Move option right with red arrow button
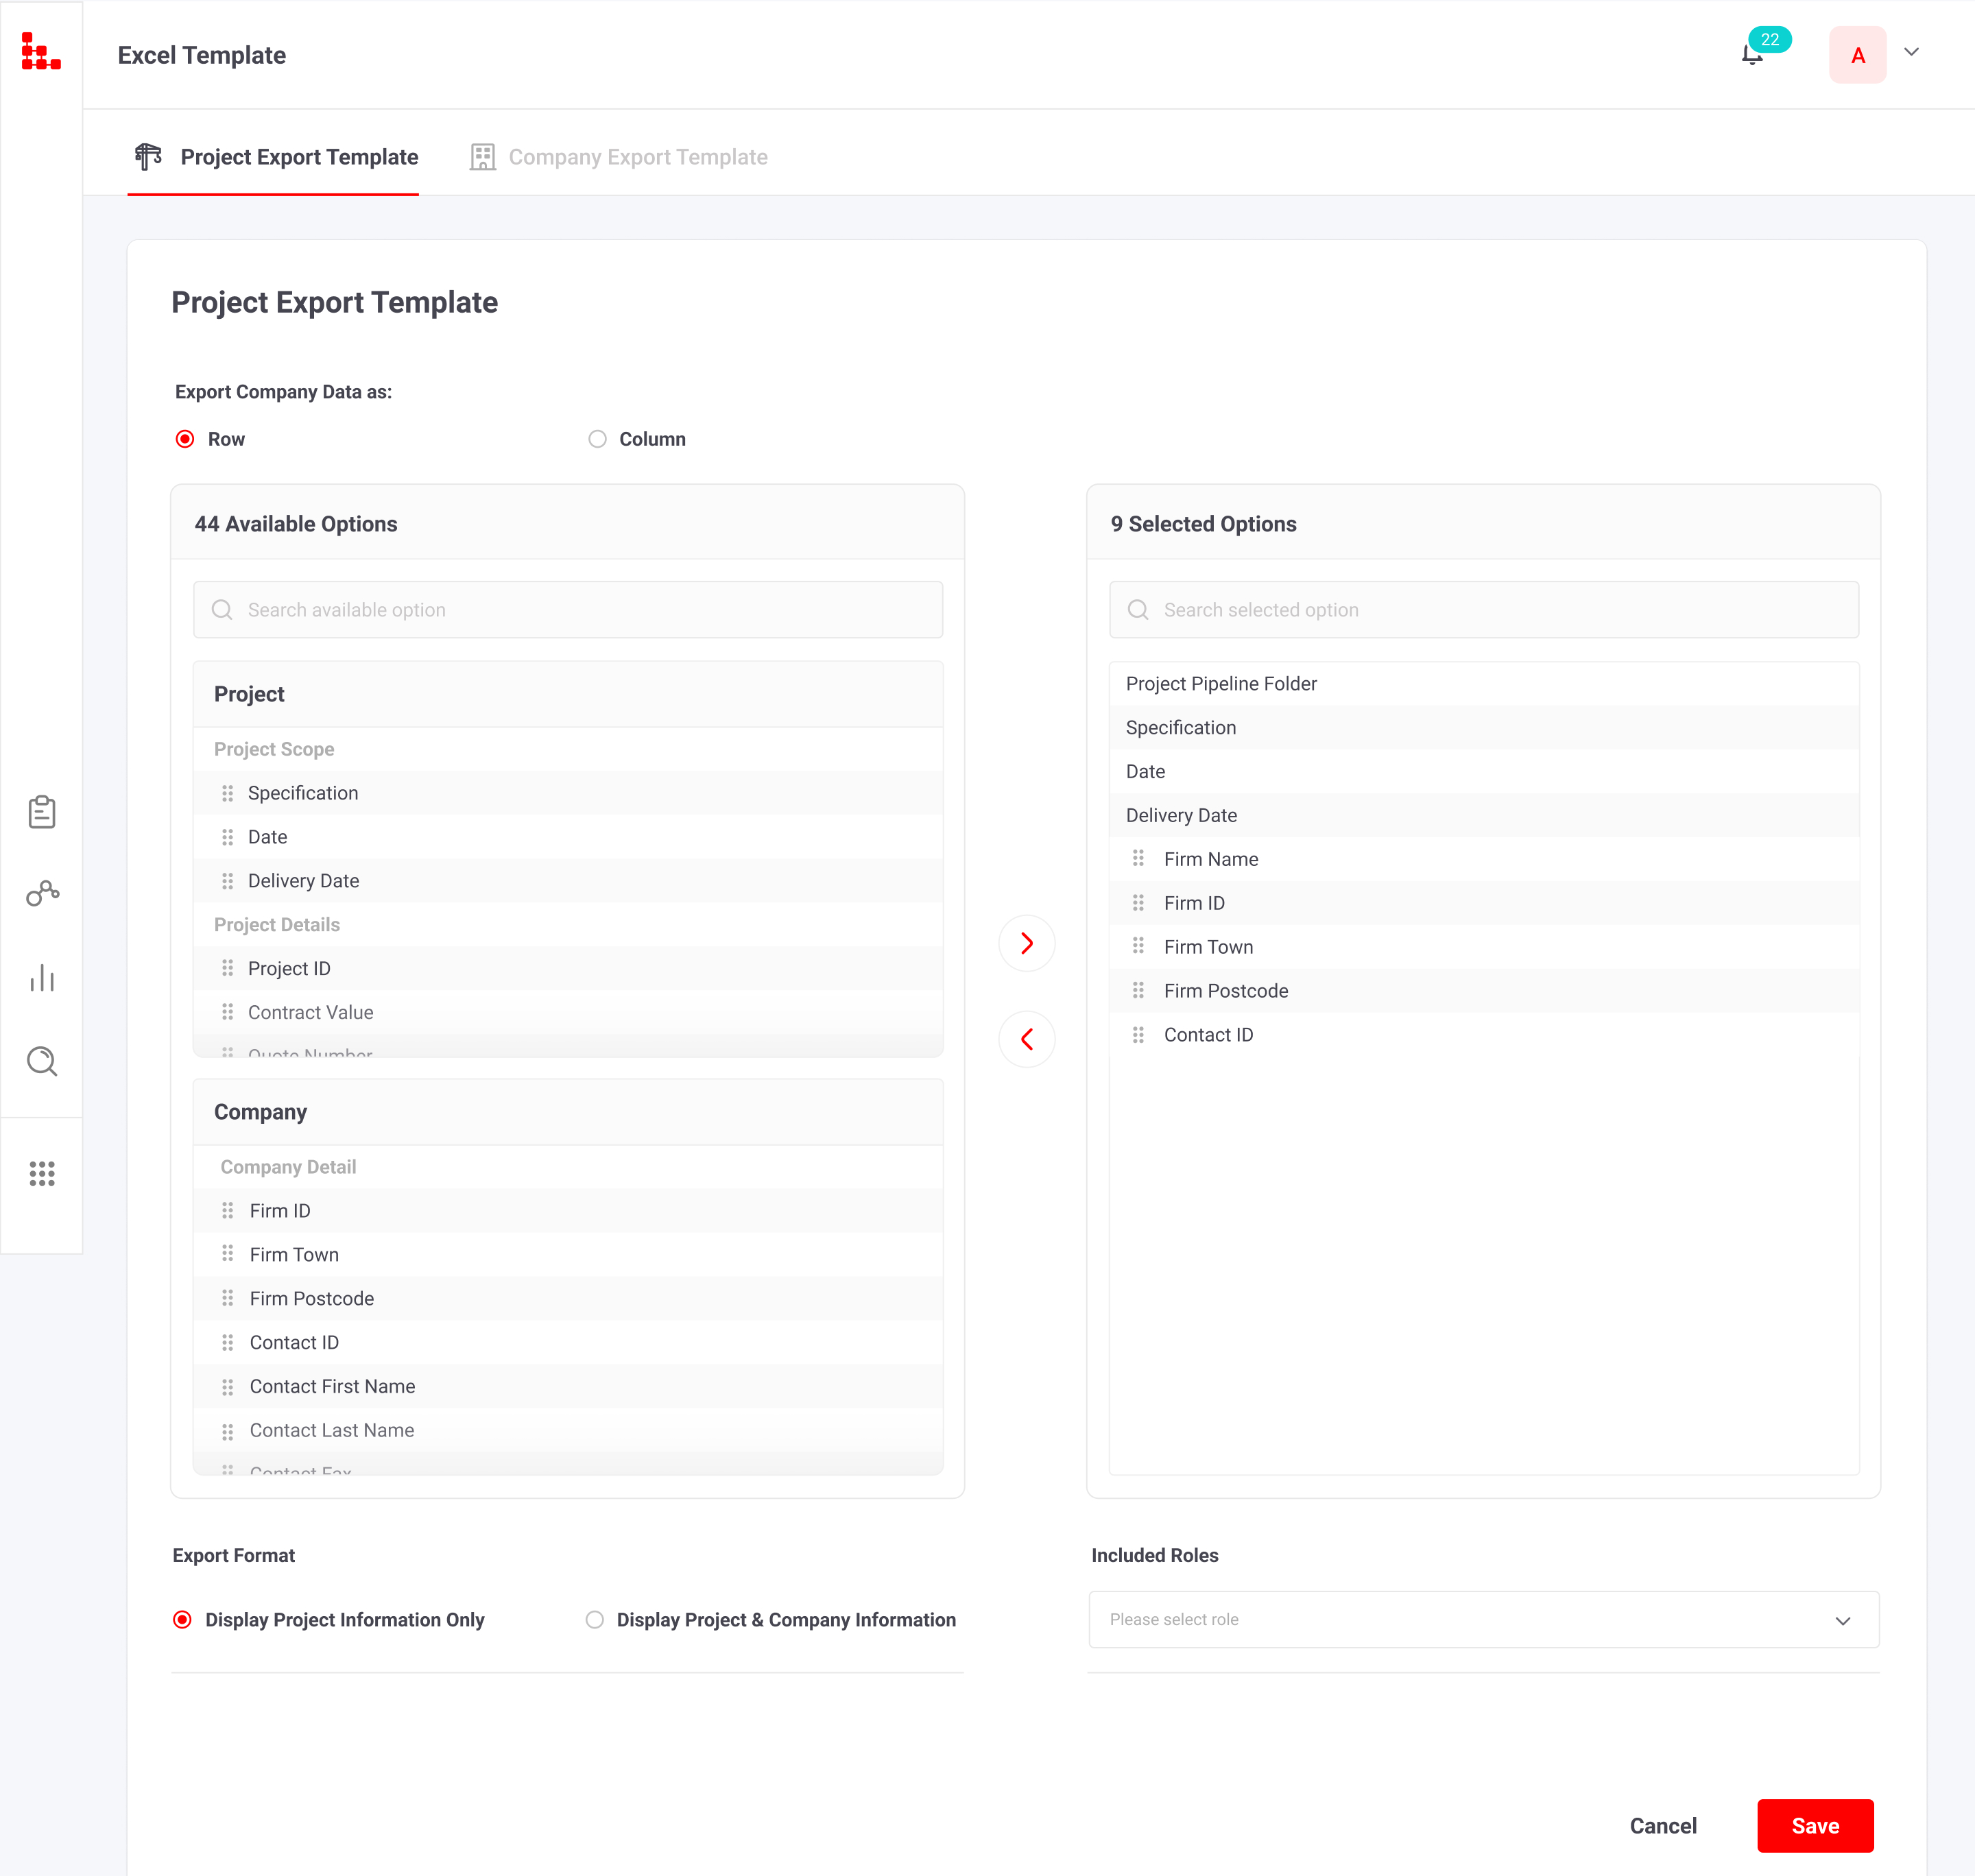 [1026, 943]
